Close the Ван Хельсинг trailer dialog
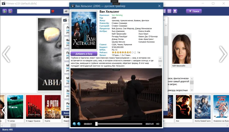 (159, 6)
